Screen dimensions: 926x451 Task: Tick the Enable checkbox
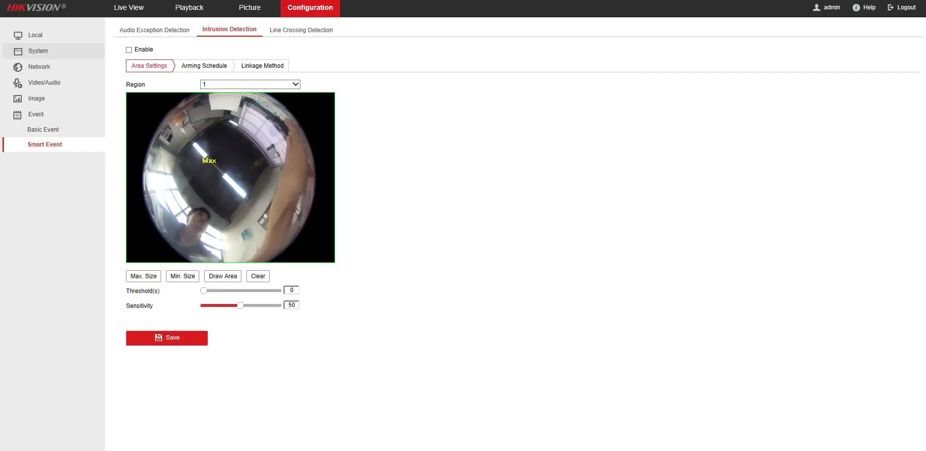point(129,50)
